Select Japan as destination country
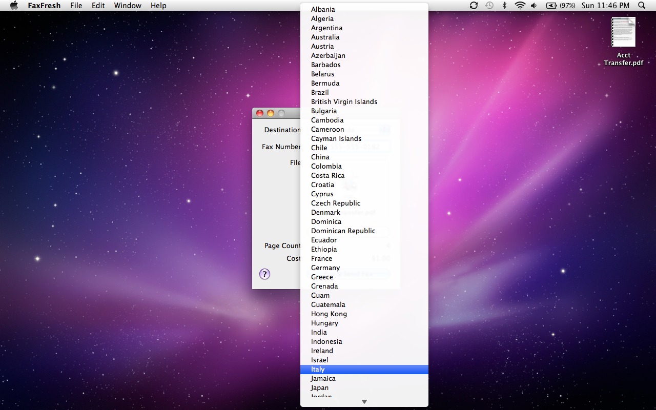 coord(364,387)
